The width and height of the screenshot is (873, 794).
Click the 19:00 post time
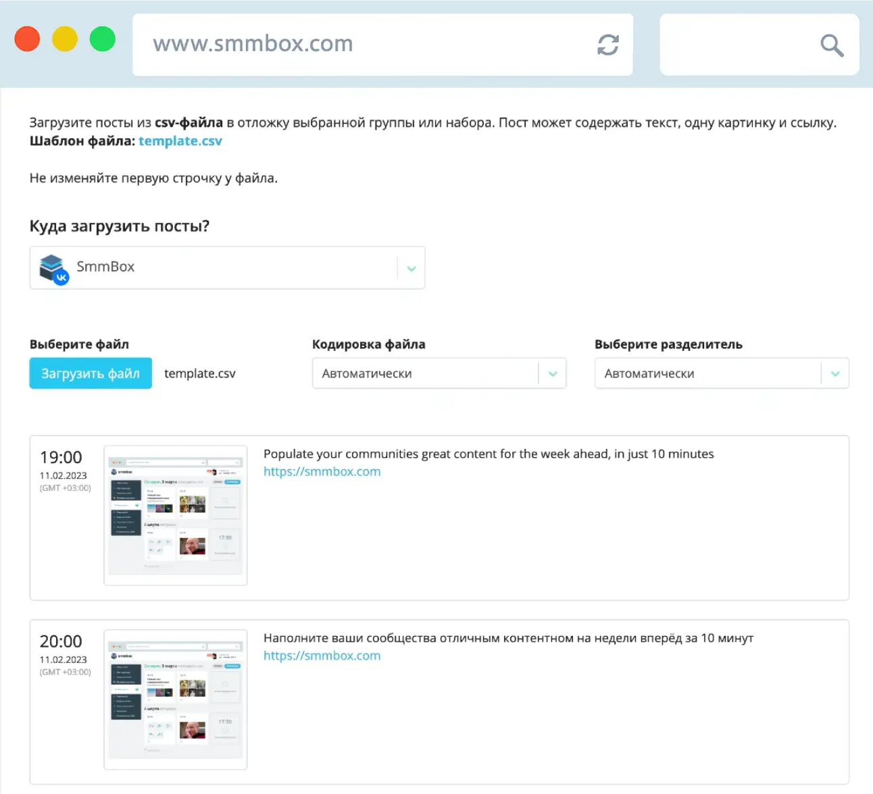click(x=61, y=457)
